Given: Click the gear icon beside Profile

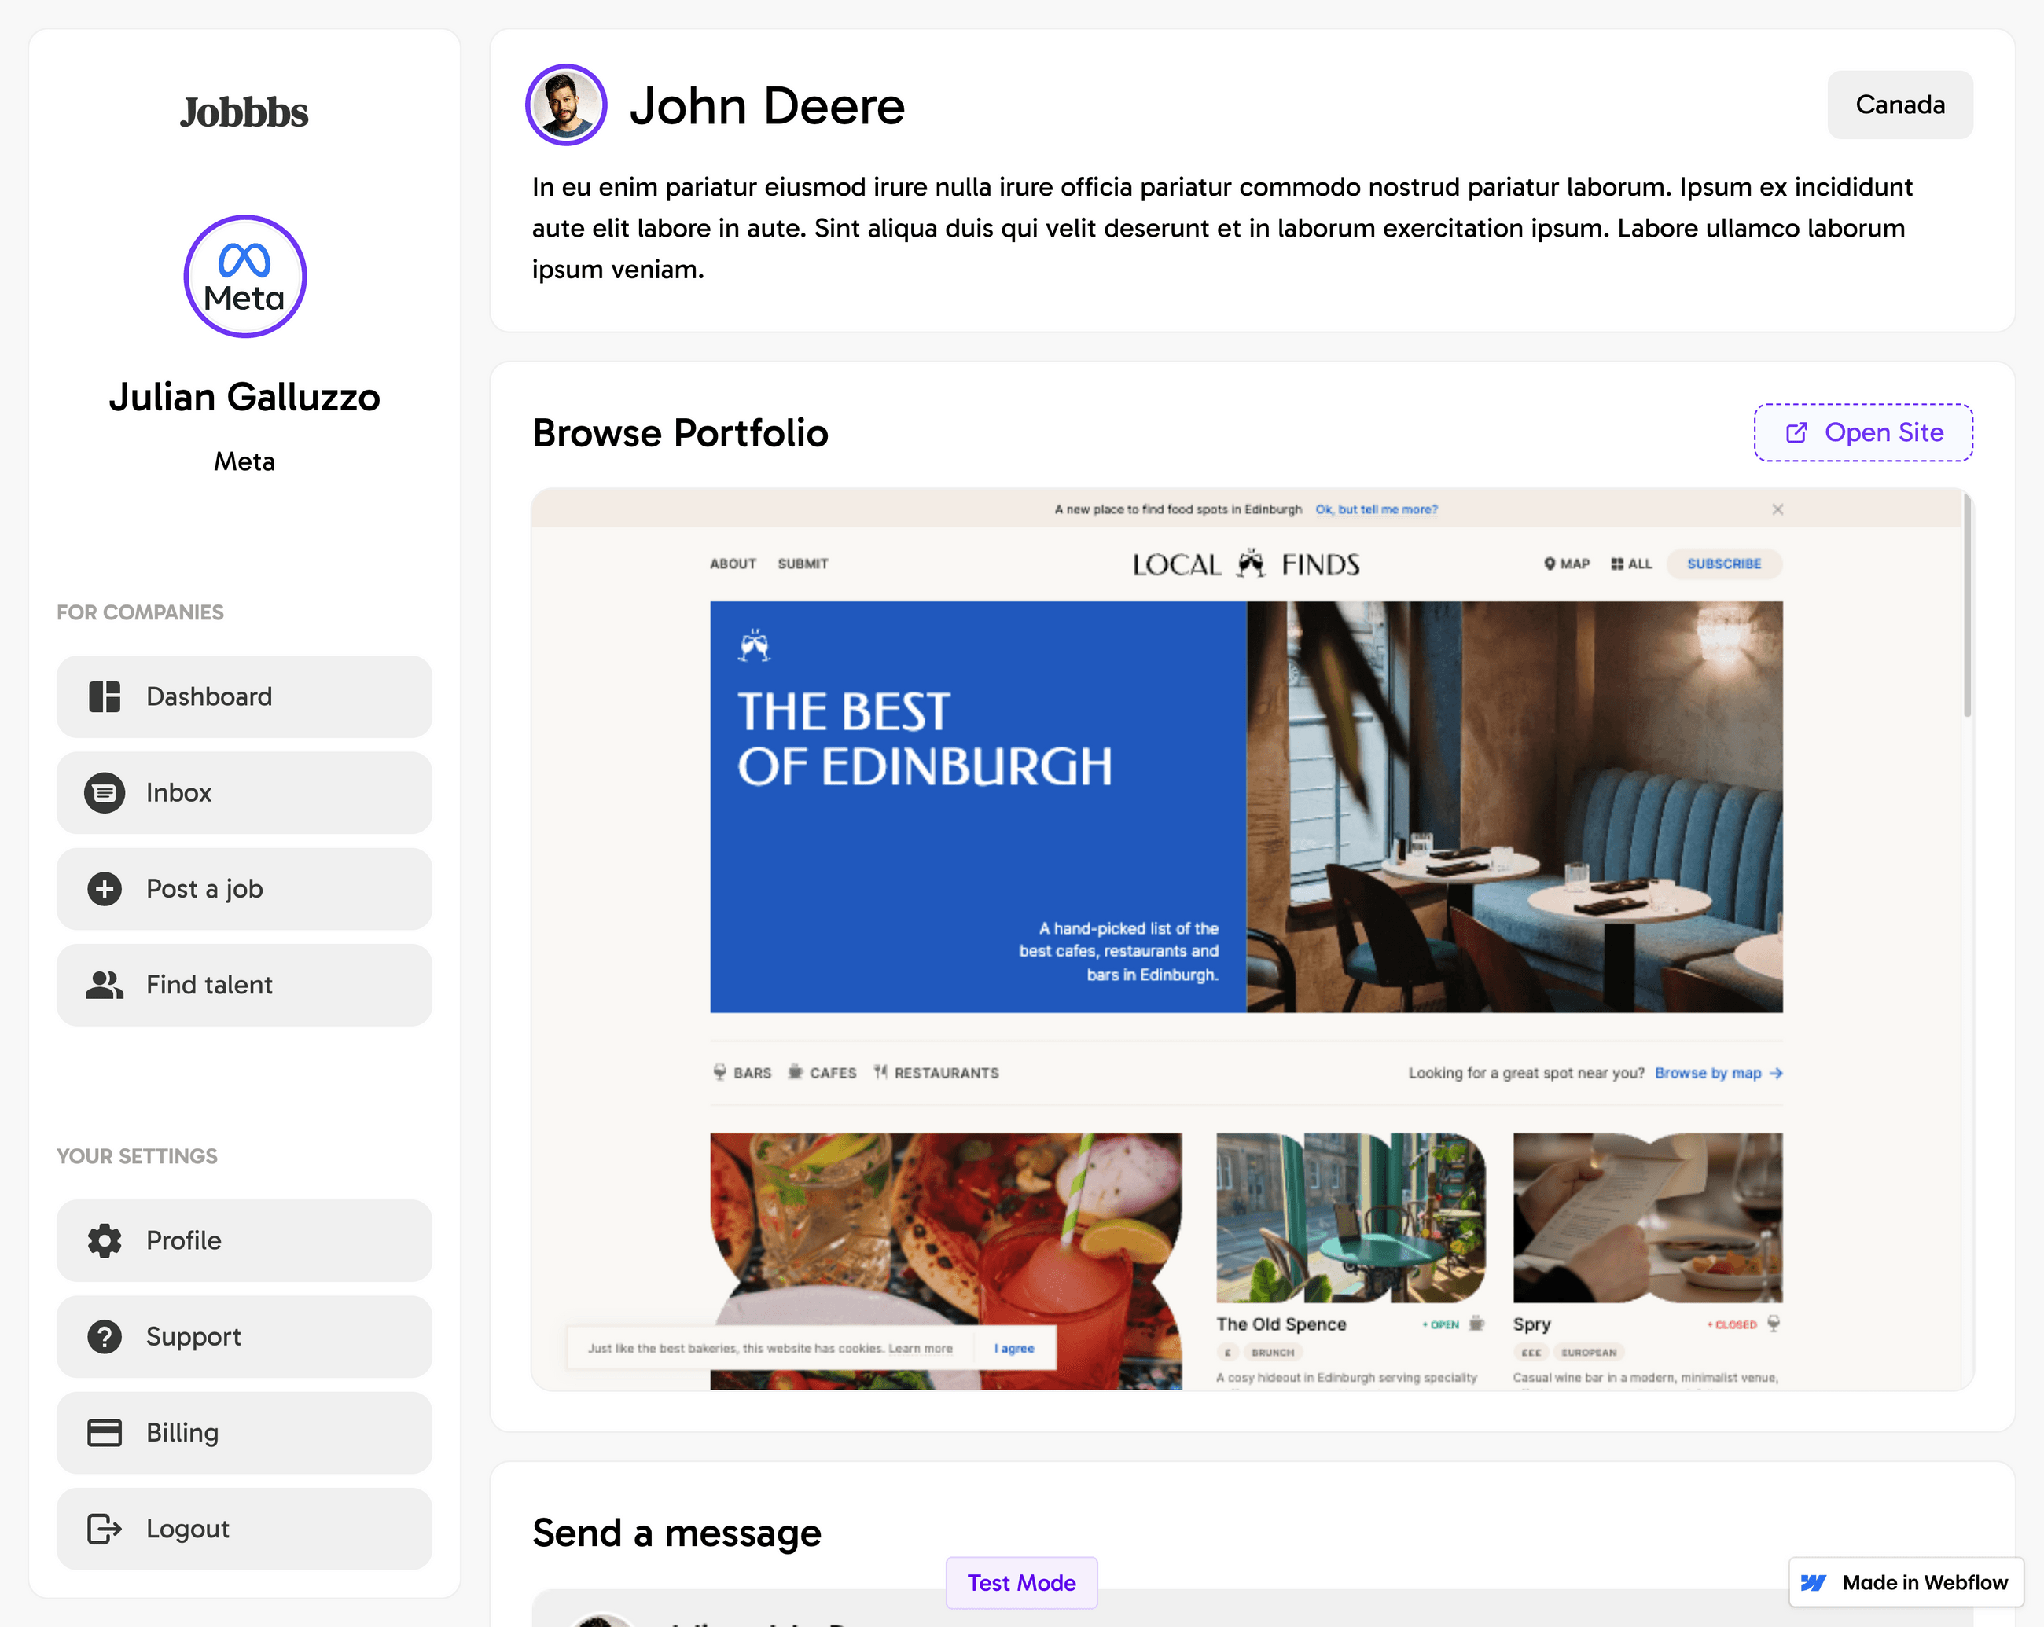Looking at the screenshot, I should [105, 1240].
